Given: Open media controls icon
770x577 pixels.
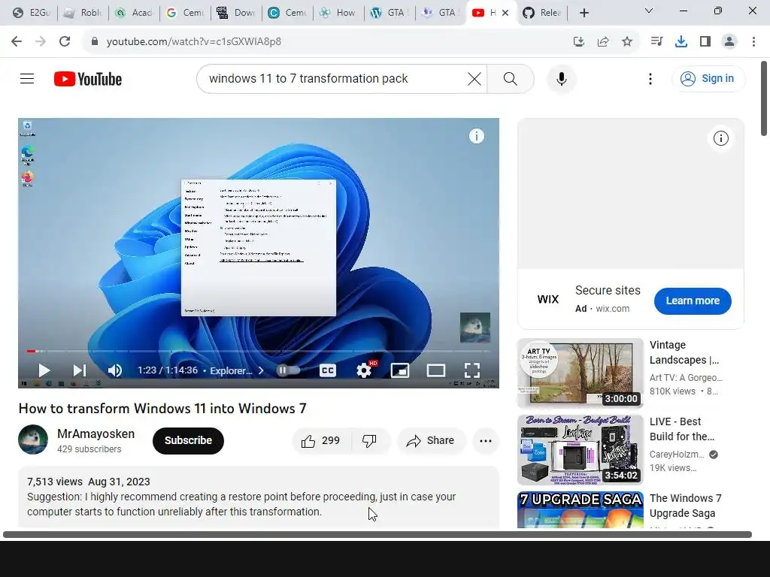Looking at the screenshot, I should point(656,41).
